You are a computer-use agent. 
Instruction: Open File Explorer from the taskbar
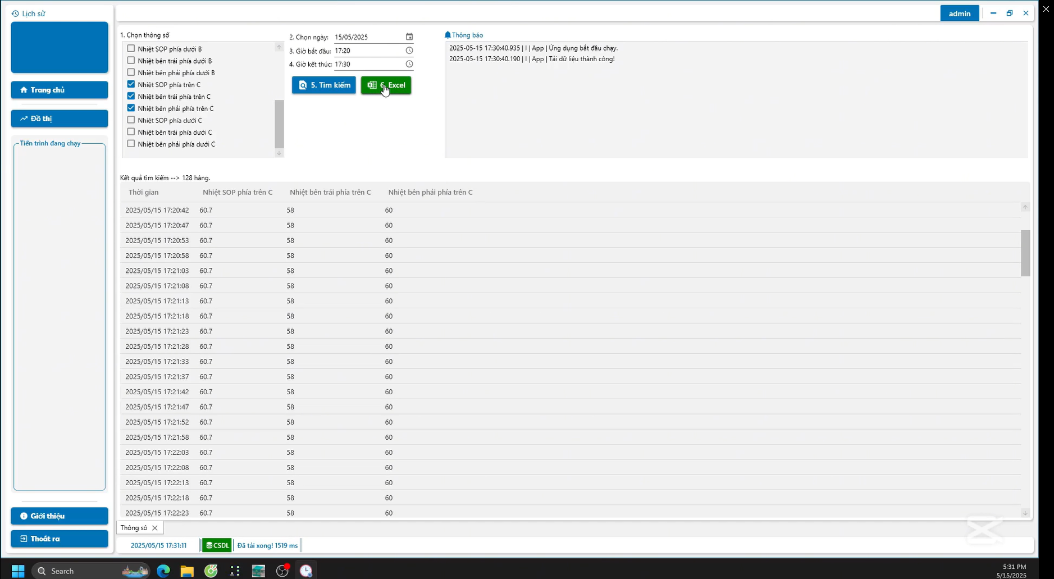click(x=187, y=571)
